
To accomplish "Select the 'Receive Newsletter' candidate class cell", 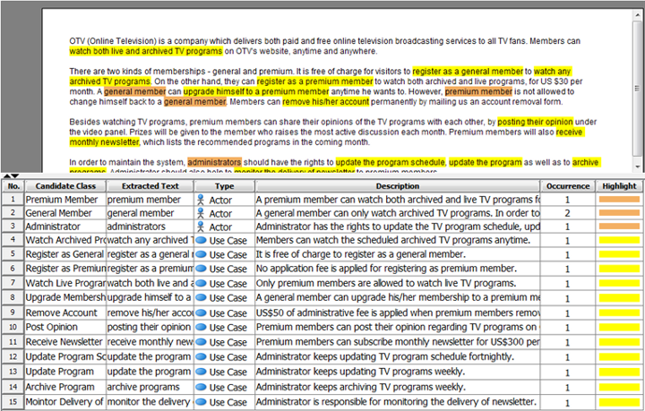I will pyautogui.click(x=65, y=342).
